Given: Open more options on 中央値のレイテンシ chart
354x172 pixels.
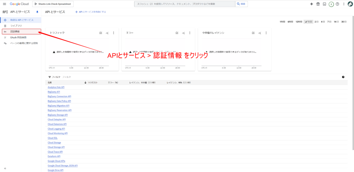Looking at the screenshot, I should [266, 33].
